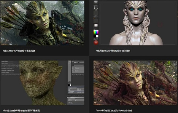Click the ZBrush stroke dots icon
The image size is (178, 113).
(96, 8)
